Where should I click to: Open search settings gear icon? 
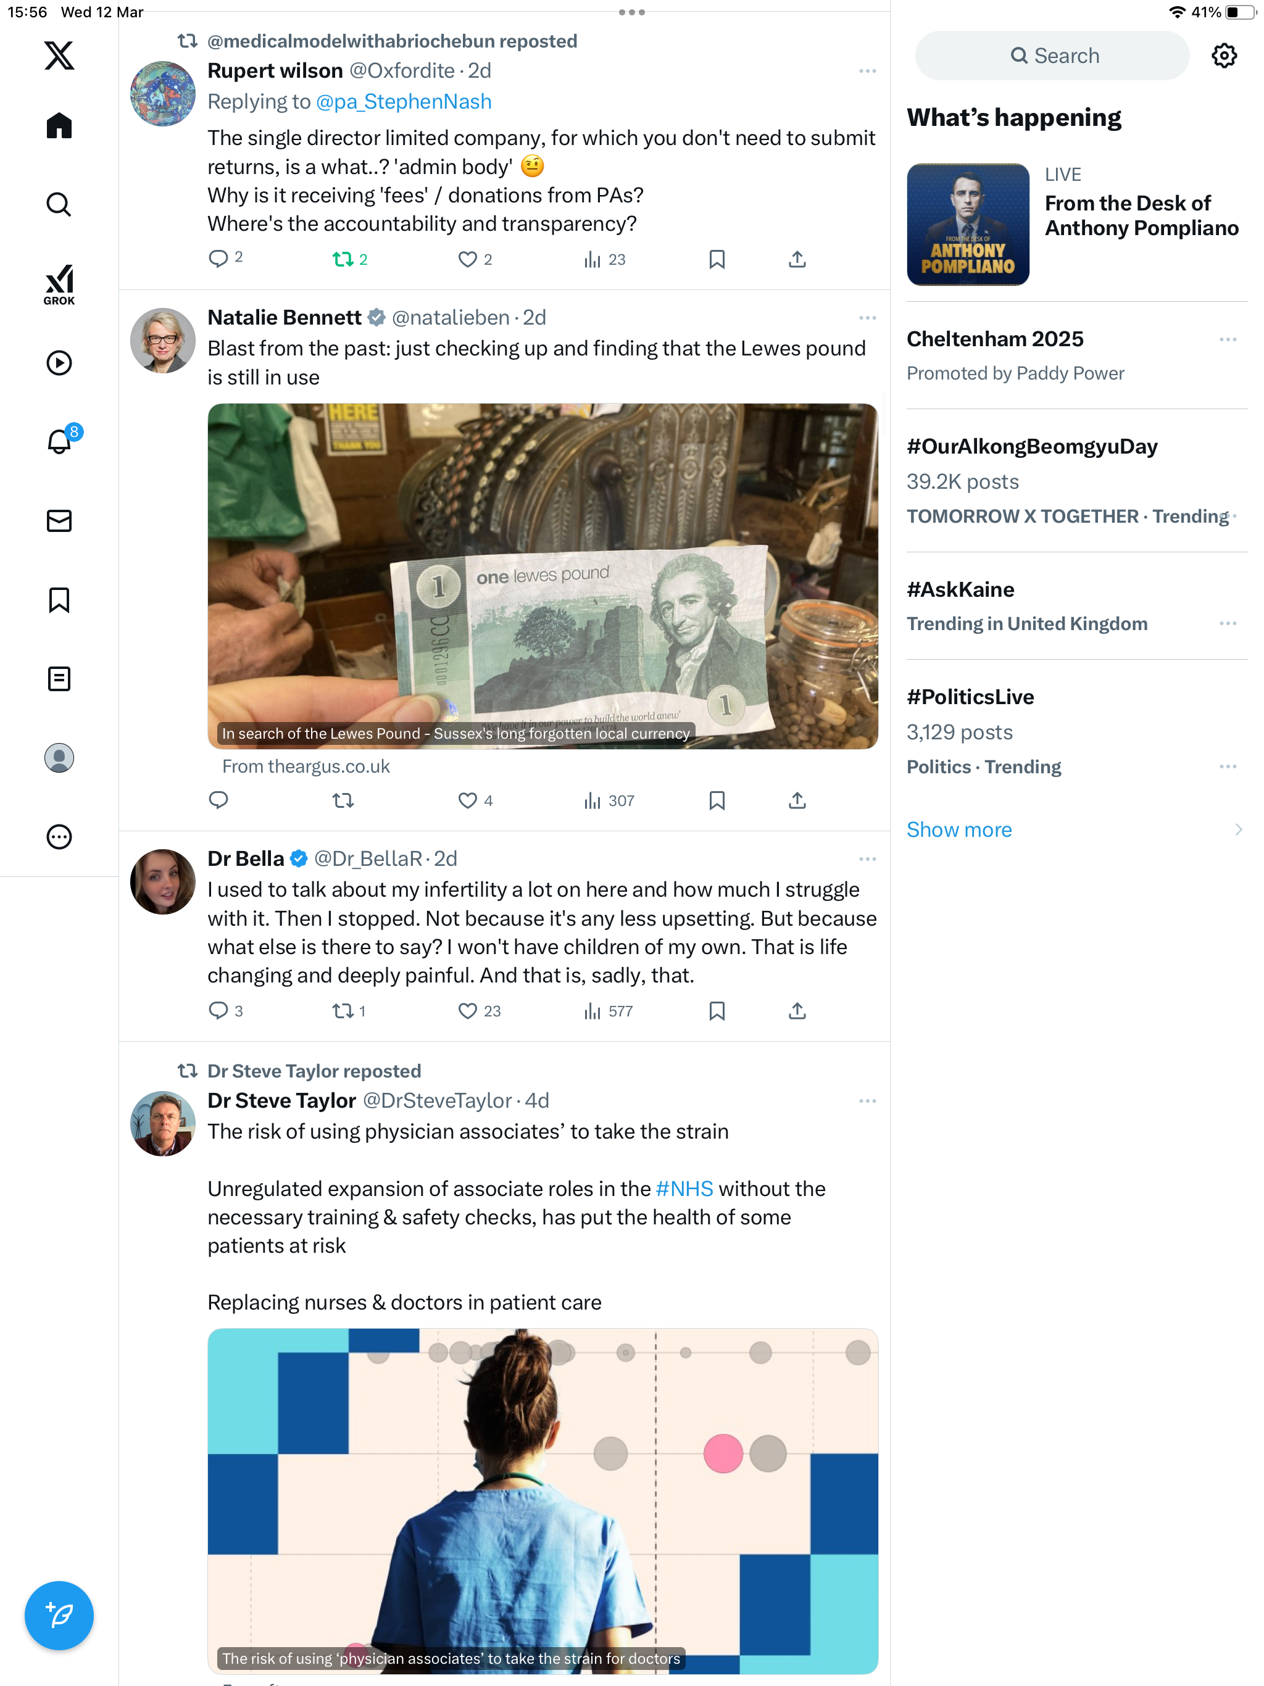[x=1224, y=56]
